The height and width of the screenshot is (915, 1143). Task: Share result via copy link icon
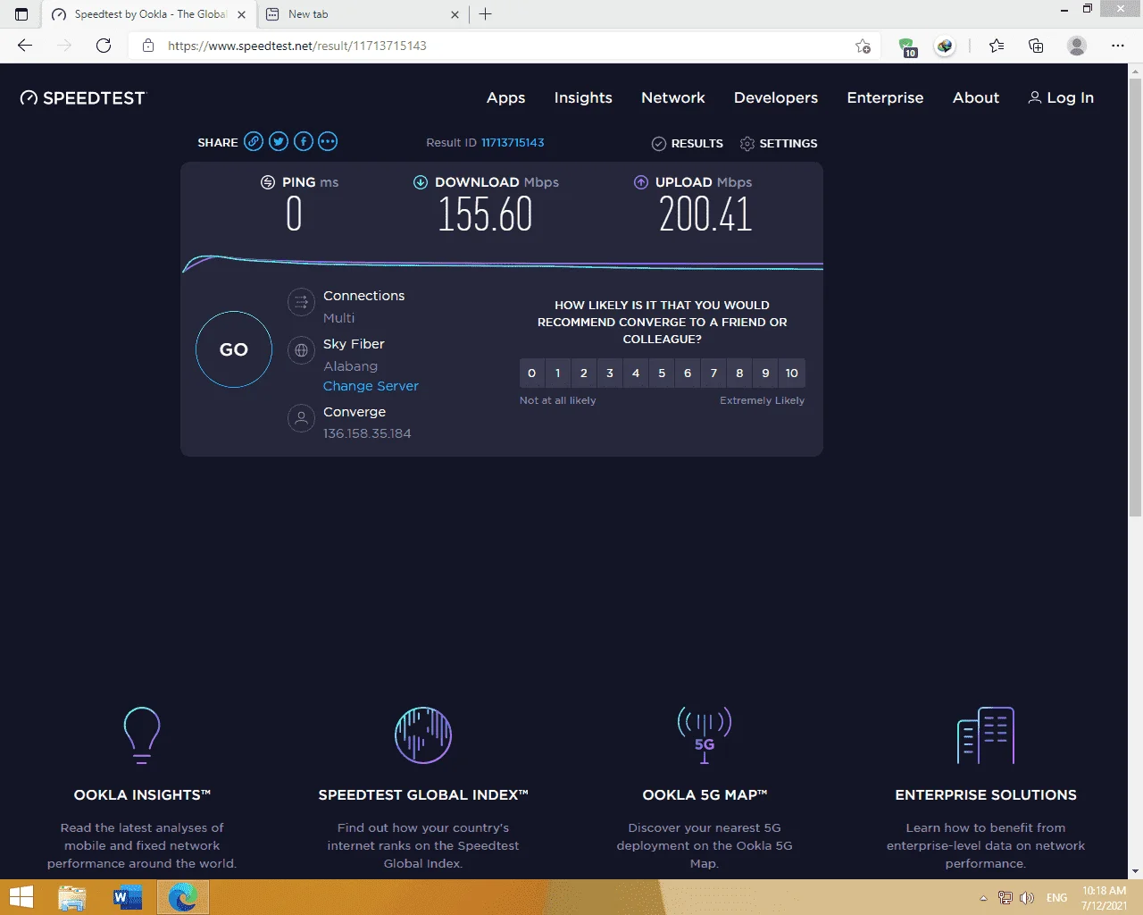tap(254, 141)
